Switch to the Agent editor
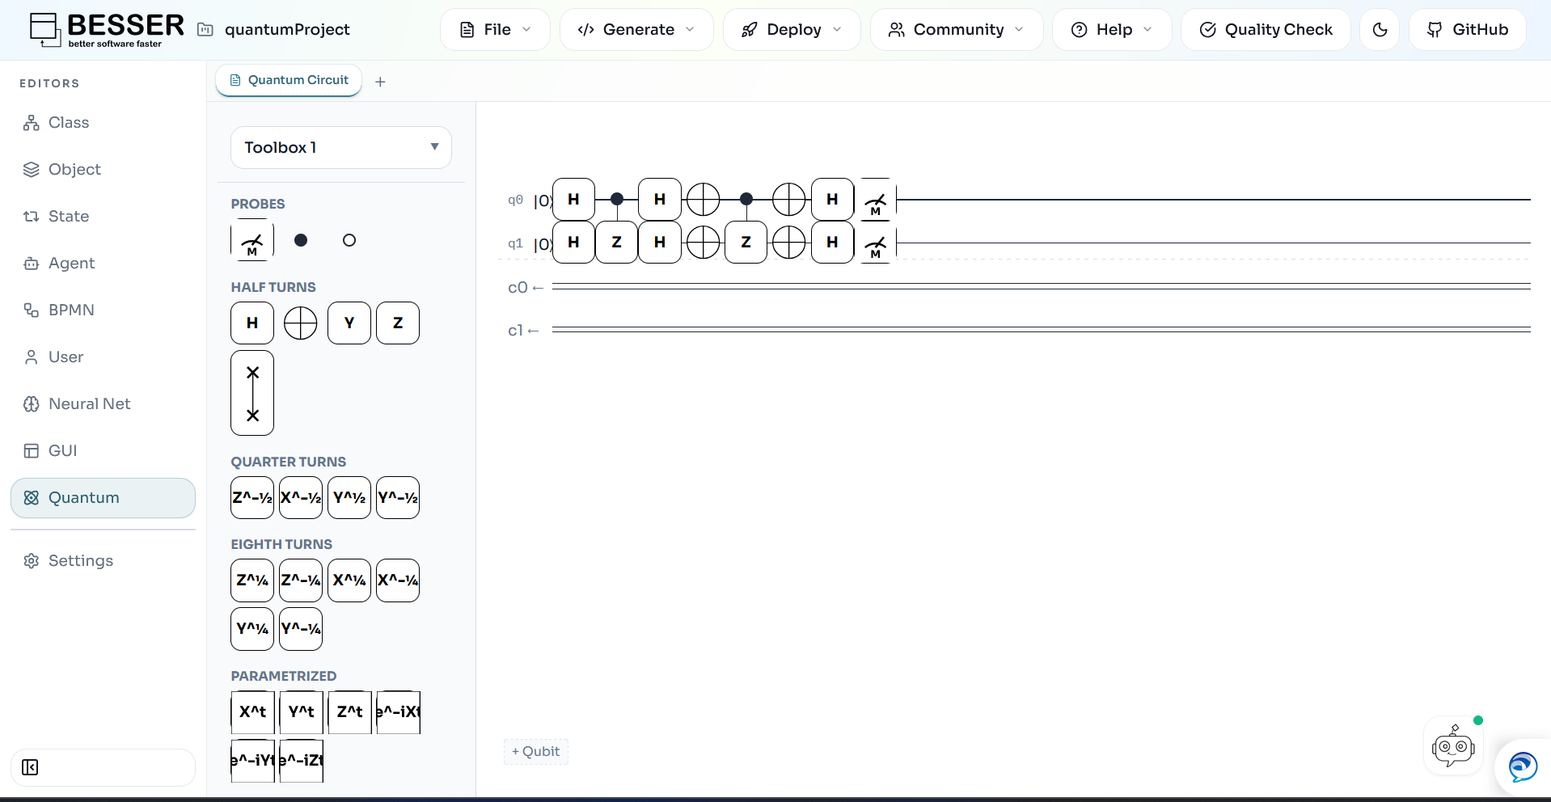The image size is (1551, 802). (x=103, y=264)
